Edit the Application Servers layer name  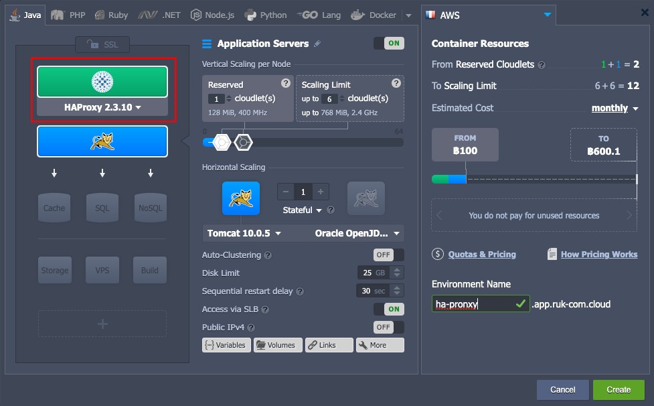coord(317,44)
